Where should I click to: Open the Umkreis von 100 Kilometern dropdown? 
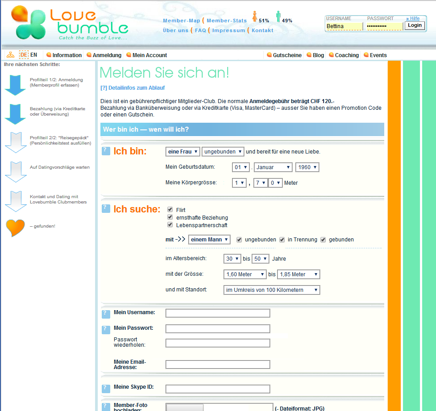pyautogui.click(x=272, y=290)
